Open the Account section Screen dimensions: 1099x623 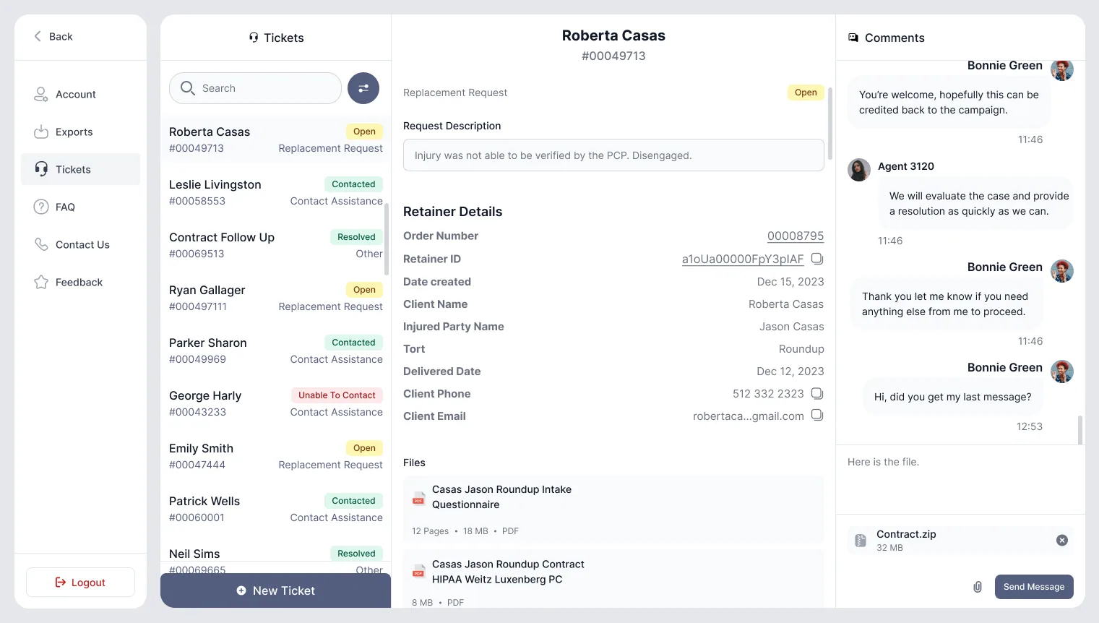click(x=81, y=94)
